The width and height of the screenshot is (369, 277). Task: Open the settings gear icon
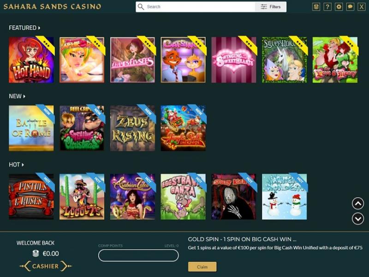tap(339, 6)
